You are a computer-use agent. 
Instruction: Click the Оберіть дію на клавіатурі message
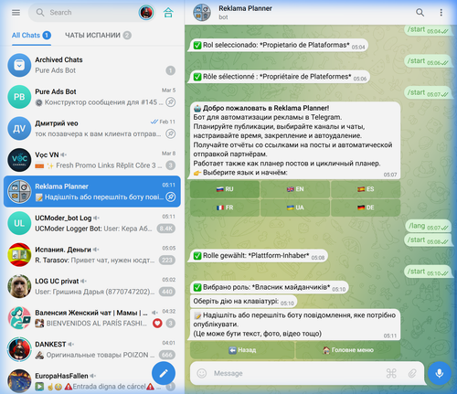[243, 302]
